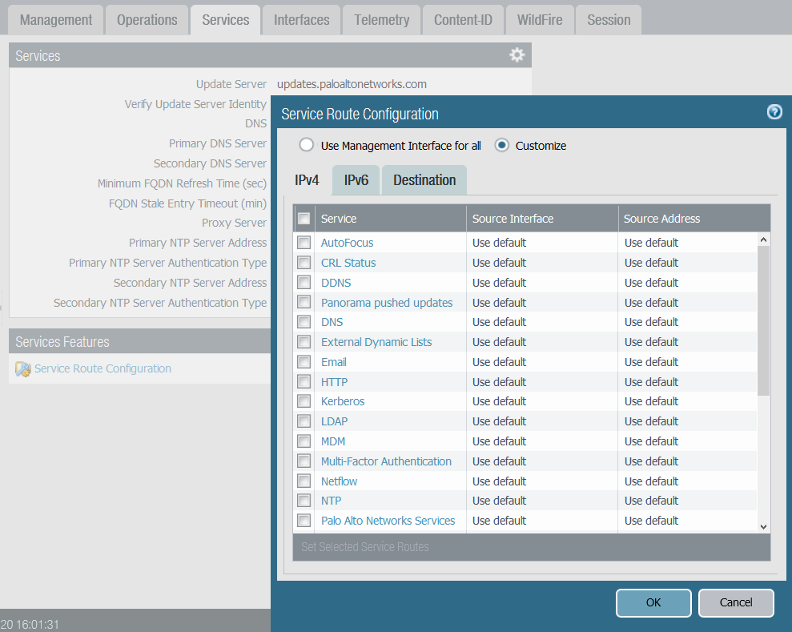Go to the Session tab
The width and height of the screenshot is (792, 632).
point(609,20)
